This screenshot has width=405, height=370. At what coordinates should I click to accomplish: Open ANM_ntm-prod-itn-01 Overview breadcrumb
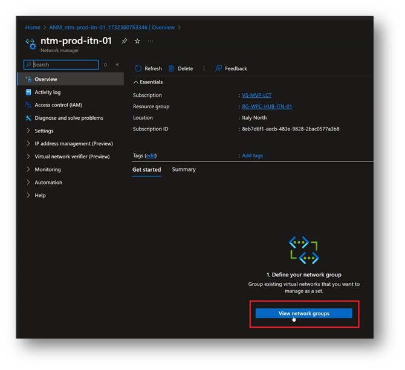(112, 27)
